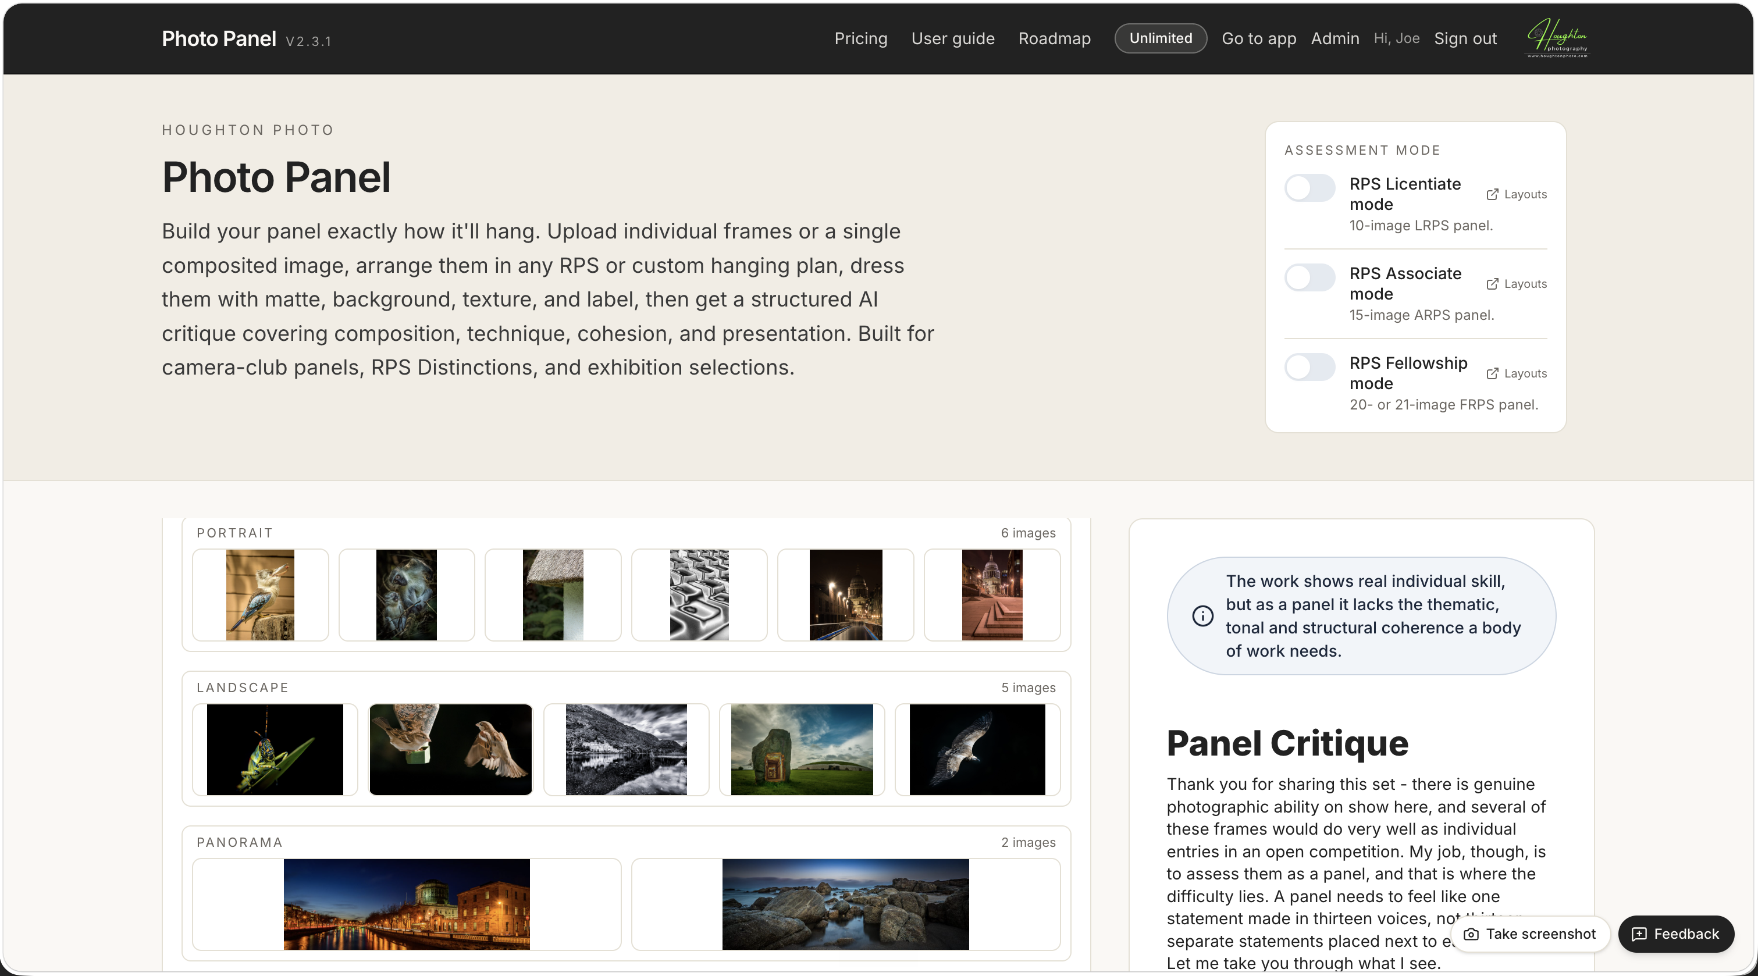Open Layouts external link icon for Licentiate
The width and height of the screenshot is (1758, 976).
[1493, 194]
